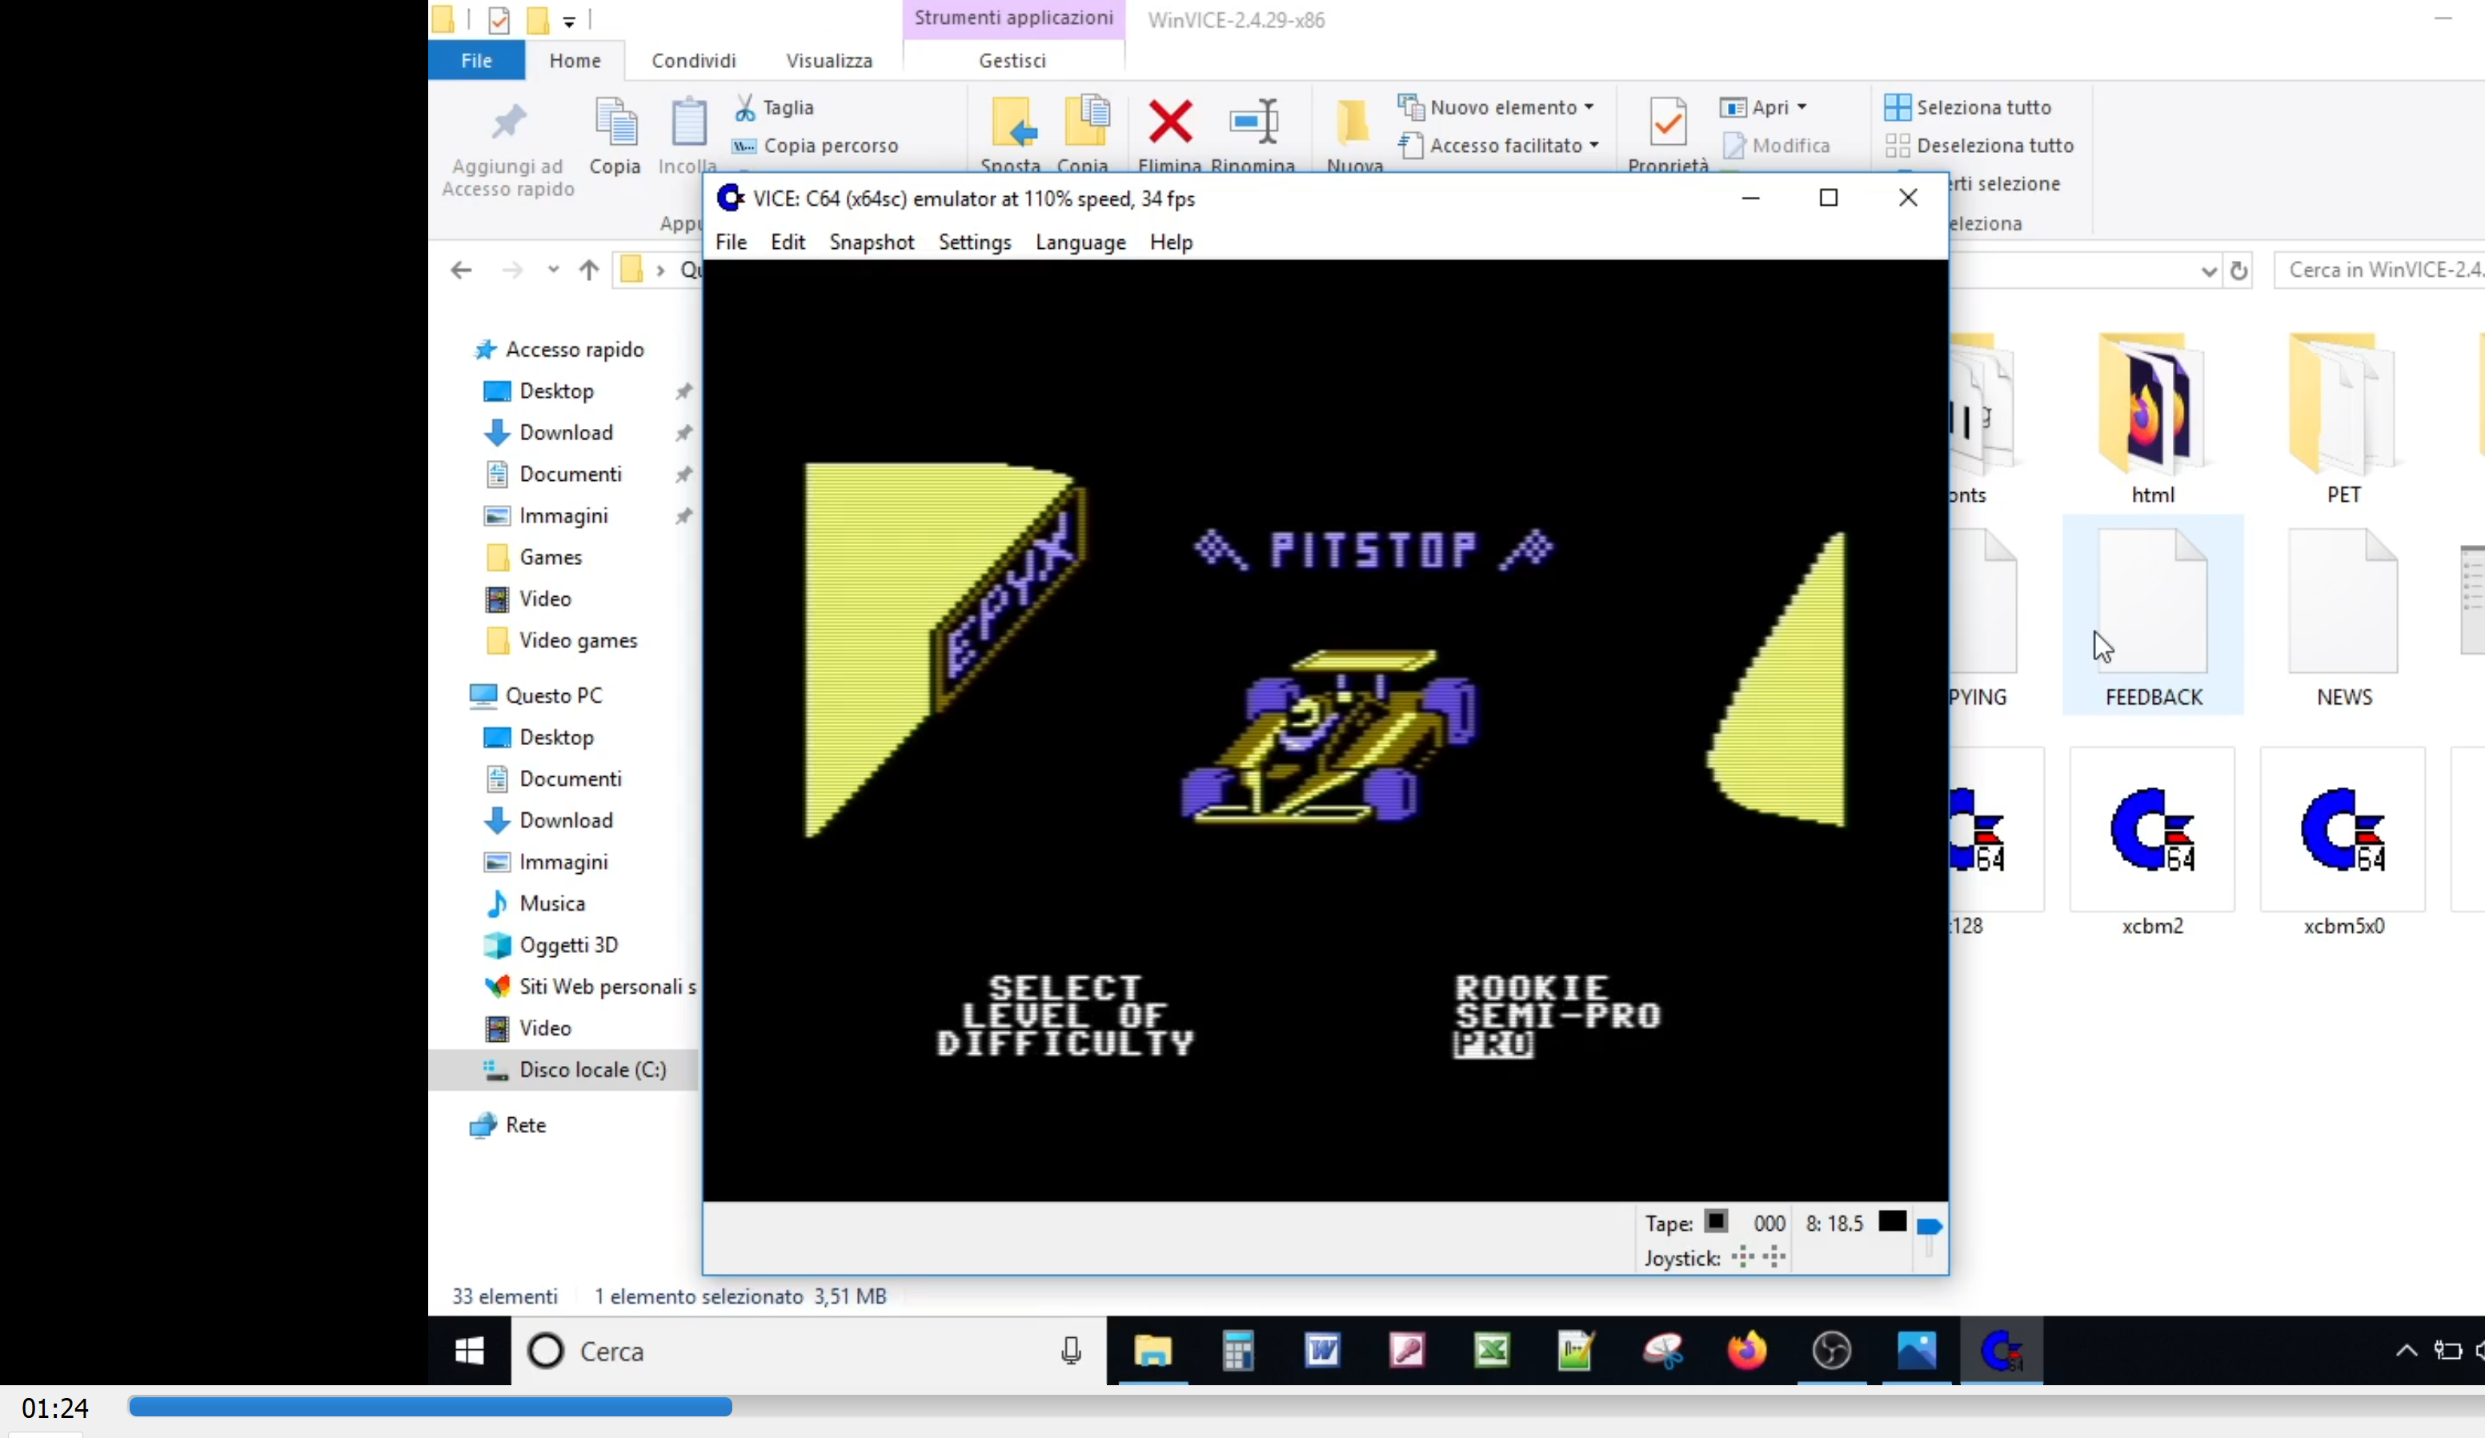Image resolution: width=2485 pixels, height=1438 pixels.
Task: Open the xcbm2 emulator icon
Action: click(2152, 831)
